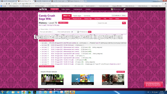Select radio for 20:08, 21 August revision
This screenshot has width=167, height=94.
coord(48,49)
